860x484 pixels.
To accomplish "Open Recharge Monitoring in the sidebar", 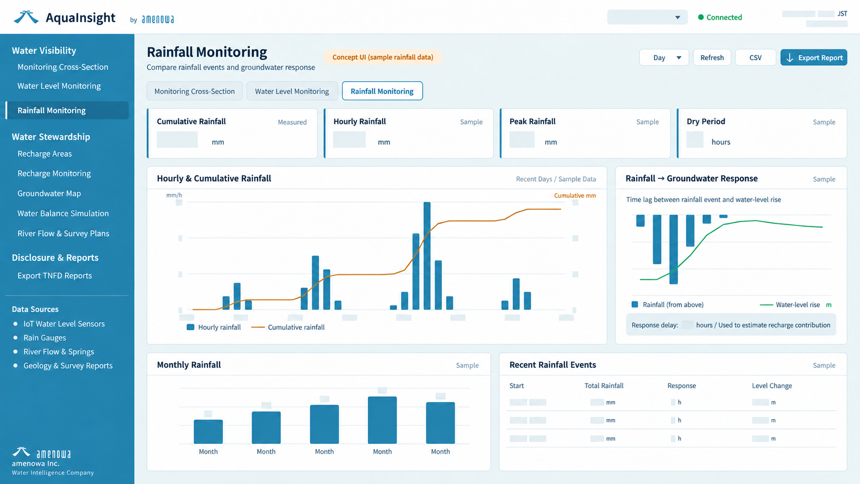I will [x=54, y=173].
